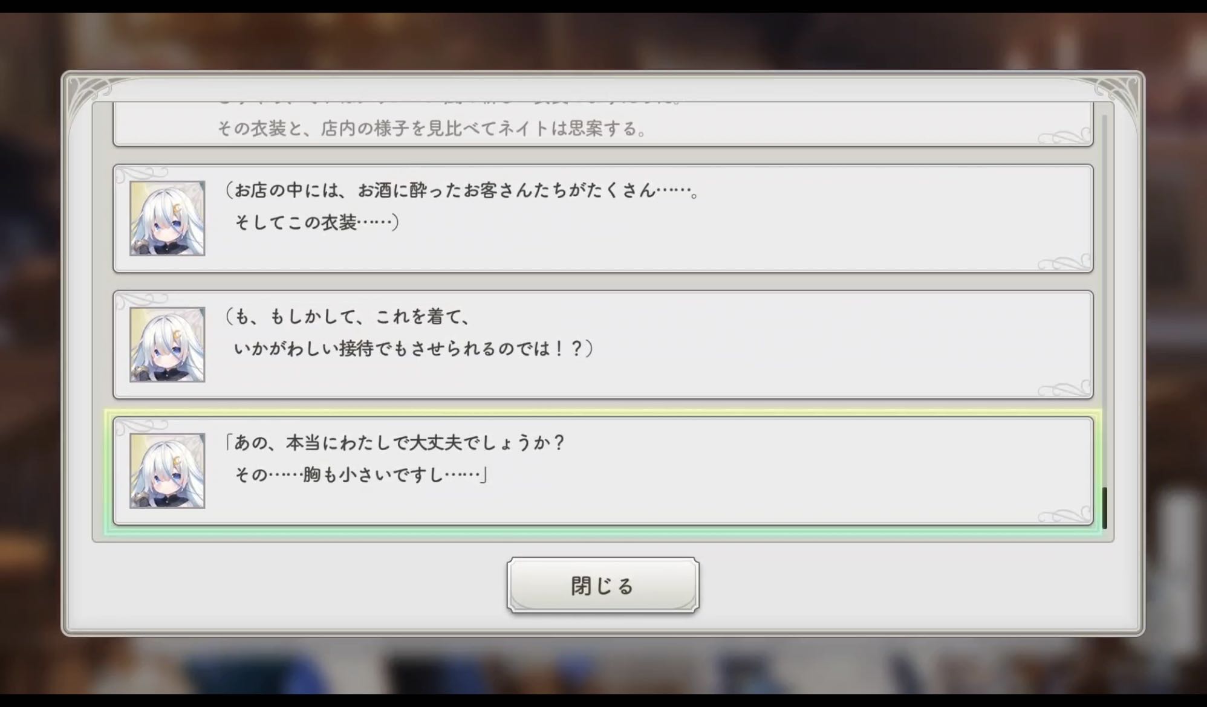Click narration line その衣装と、店内の様子
Viewport: 1207px width, 707px height.
click(432, 129)
